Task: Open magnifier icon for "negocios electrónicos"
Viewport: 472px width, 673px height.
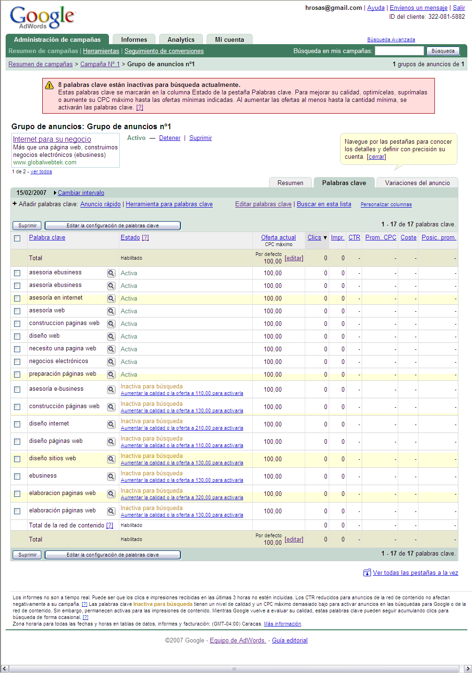Action: point(111,362)
